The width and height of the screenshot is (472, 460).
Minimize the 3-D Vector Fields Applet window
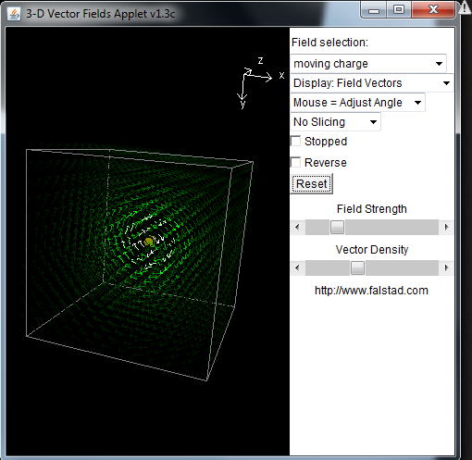[x=374, y=10]
